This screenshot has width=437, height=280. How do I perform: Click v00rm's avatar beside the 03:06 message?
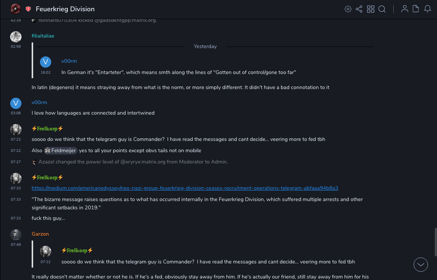click(x=16, y=103)
